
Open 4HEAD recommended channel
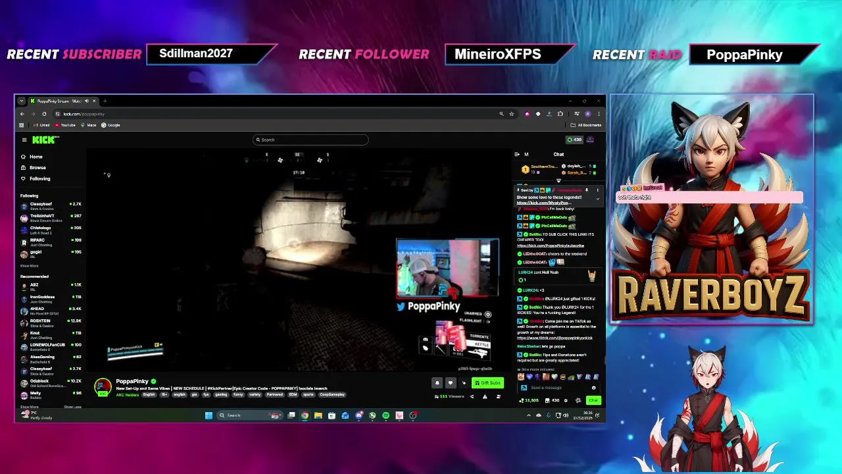tap(51, 310)
